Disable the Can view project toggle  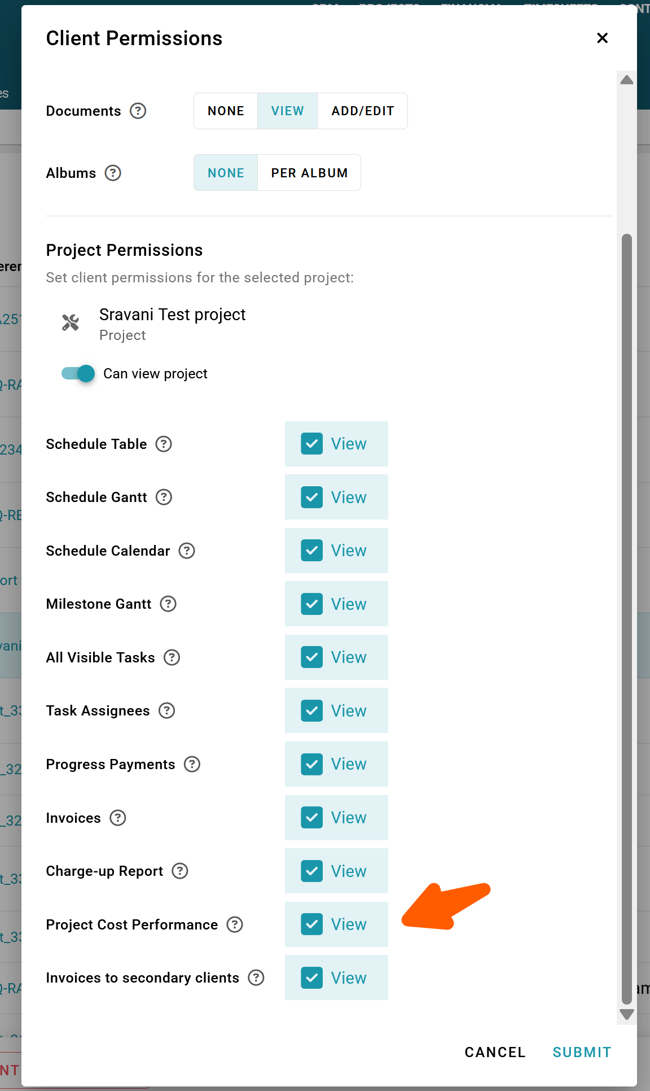(78, 373)
